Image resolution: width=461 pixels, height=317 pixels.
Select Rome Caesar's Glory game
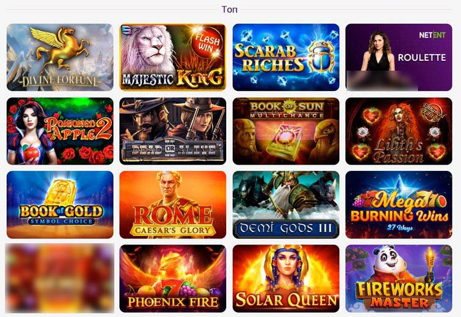click(x=173, y=205)
